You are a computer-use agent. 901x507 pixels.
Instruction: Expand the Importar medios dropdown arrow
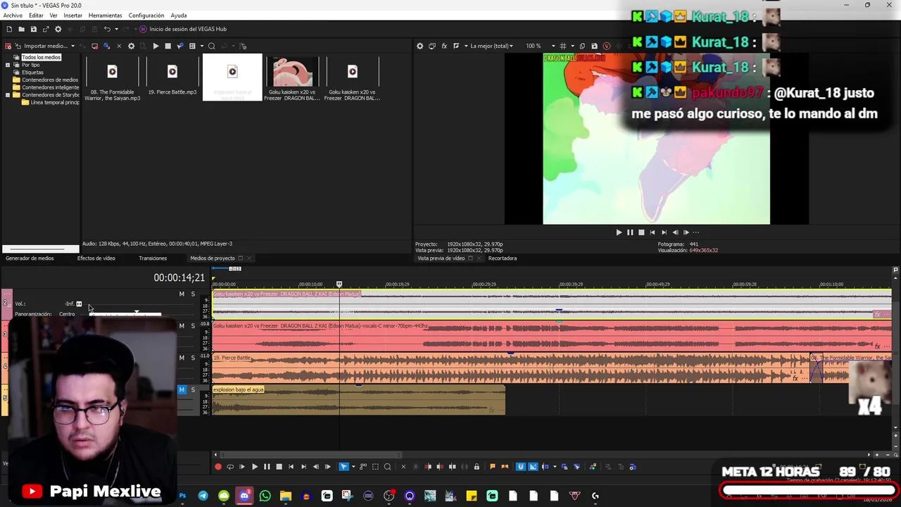point(73,46)
